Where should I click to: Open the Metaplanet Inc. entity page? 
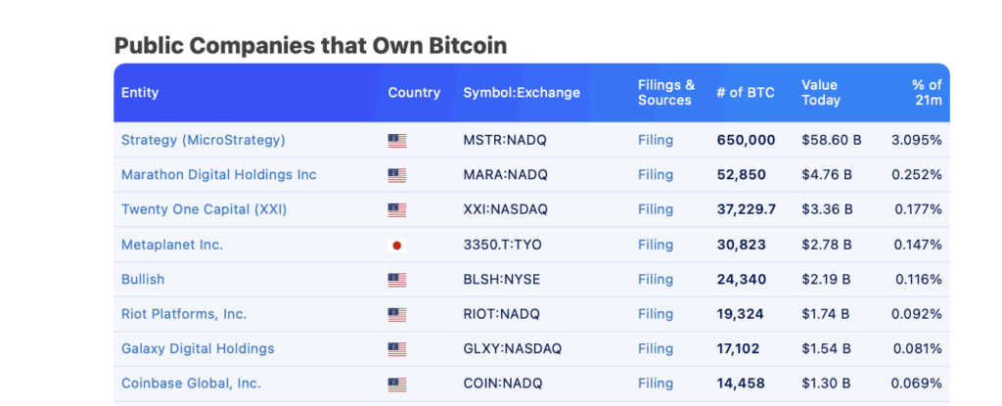pos(172,245)
